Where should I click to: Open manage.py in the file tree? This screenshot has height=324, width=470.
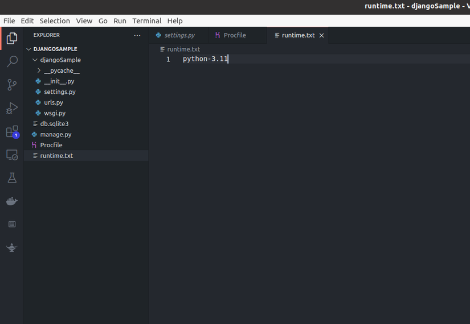[56, 134]
